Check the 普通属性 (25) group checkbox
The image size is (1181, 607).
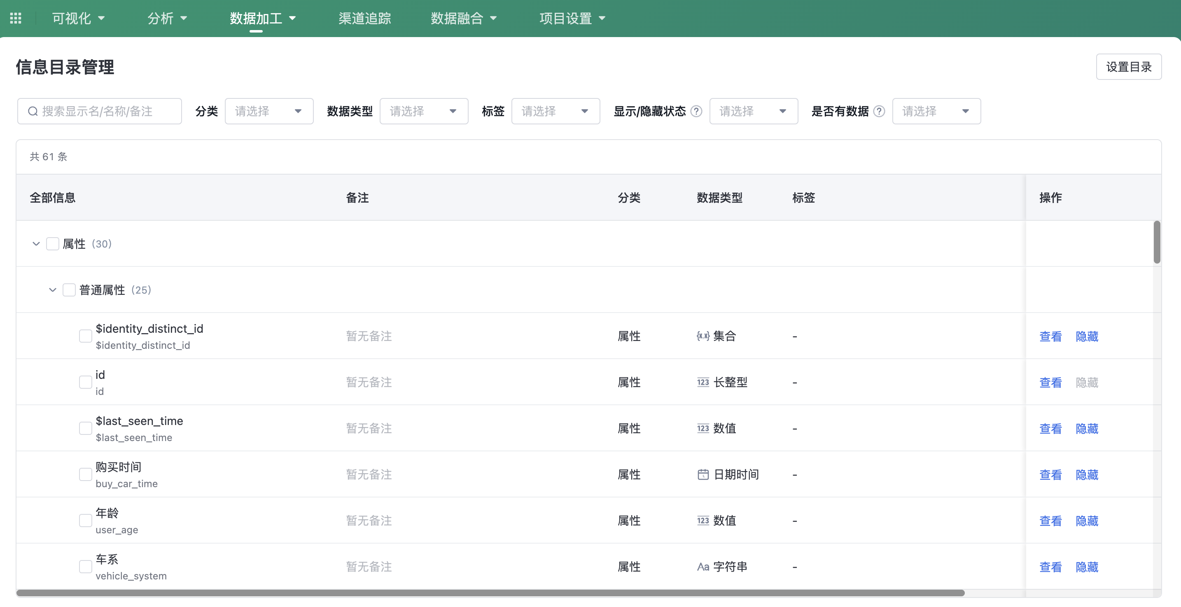(69, 290)
